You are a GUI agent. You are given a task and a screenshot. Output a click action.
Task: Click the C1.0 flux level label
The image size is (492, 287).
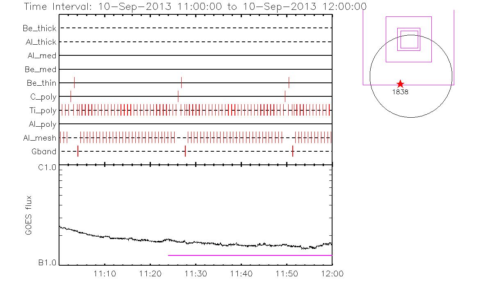pyautogui.click(x=48, y=167)
